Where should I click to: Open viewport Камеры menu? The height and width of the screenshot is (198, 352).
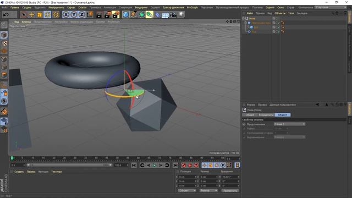26,22
